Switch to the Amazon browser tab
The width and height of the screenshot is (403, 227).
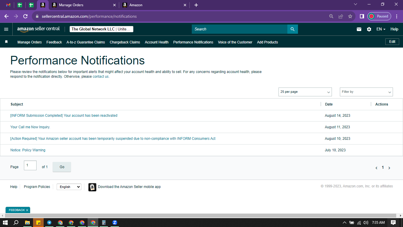pos(155,5)
